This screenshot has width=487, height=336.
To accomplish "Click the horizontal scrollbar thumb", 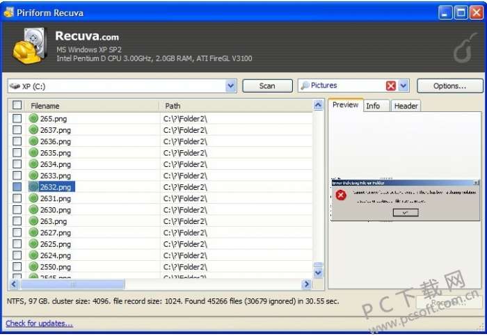I will (72, 284).
